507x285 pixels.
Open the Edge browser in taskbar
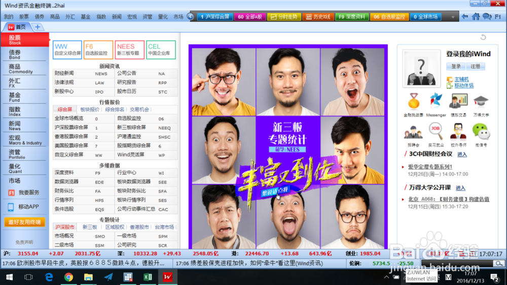(x=49, y=277)
